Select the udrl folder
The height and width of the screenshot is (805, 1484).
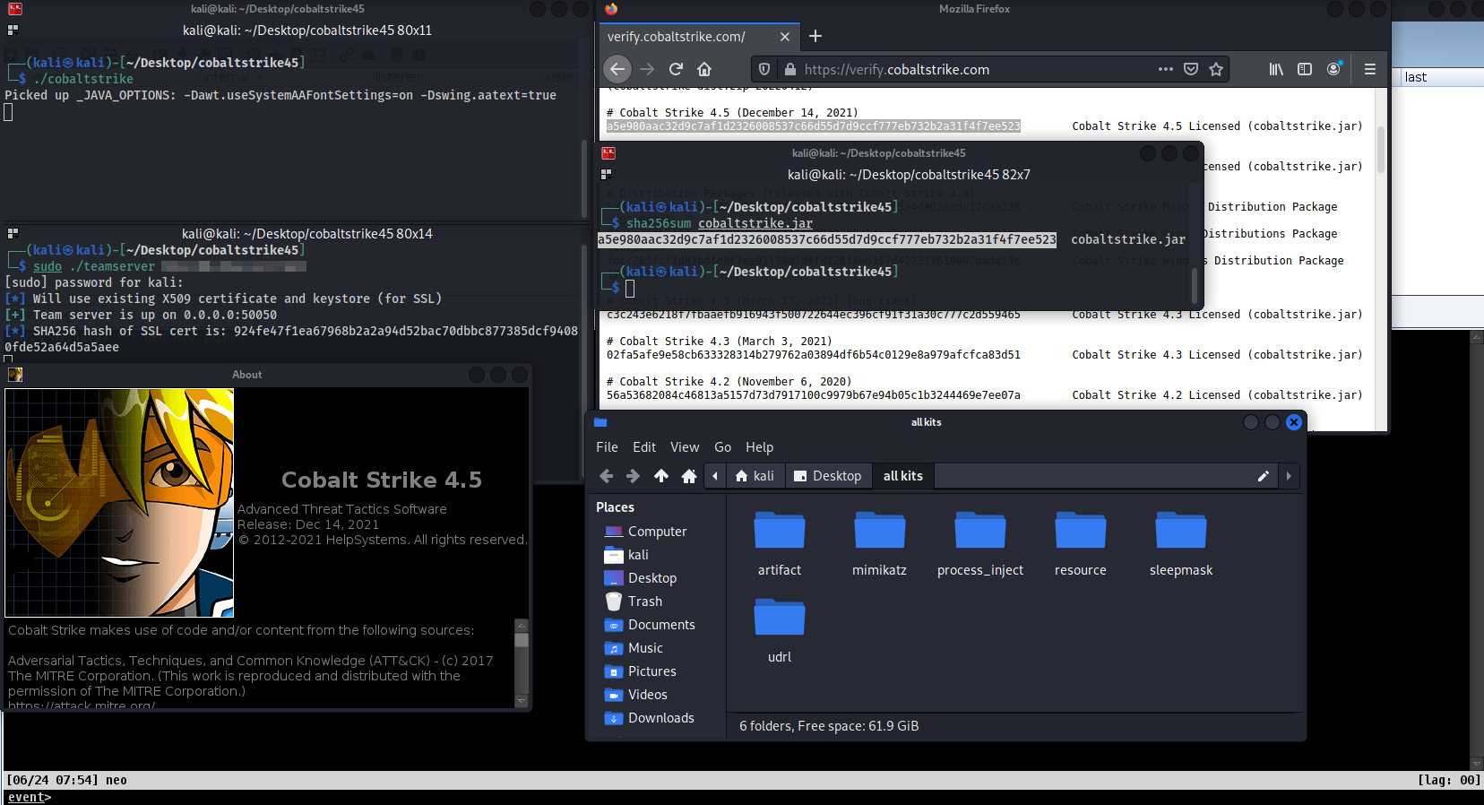[780, 631]
